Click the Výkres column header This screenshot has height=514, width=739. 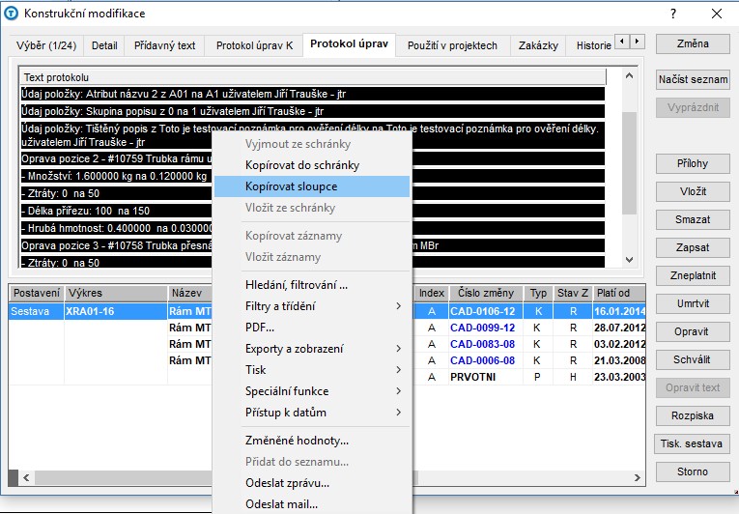(116, 293)
